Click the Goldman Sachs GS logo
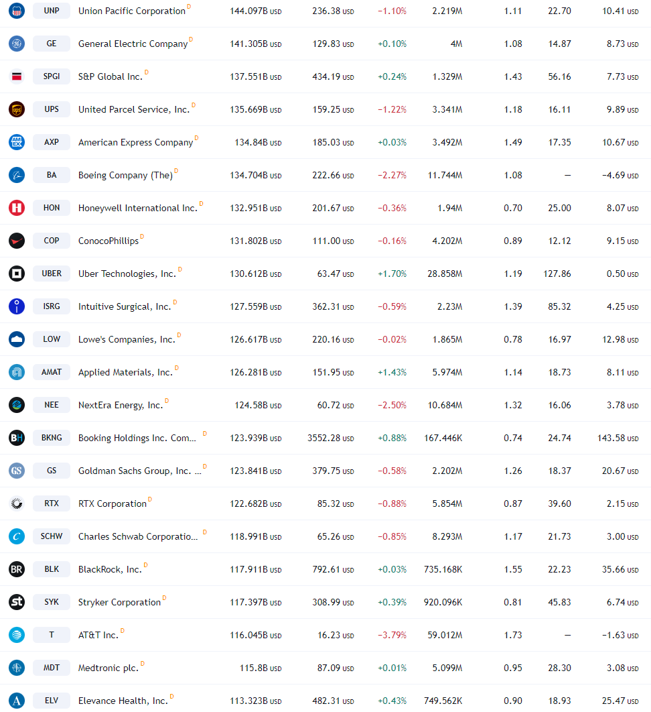Image resolution: width=651 pixels, height=712 pixels. 17,471
